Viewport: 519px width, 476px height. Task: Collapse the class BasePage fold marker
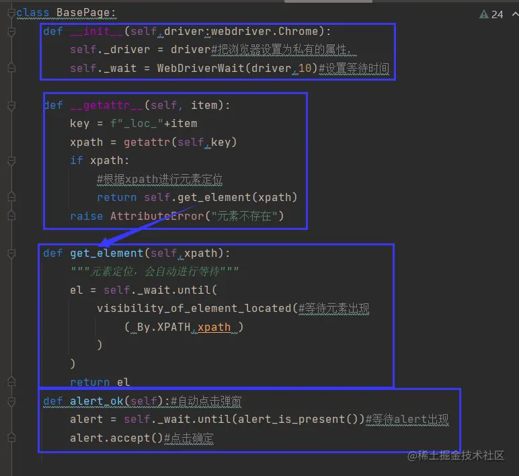click(11, 13)
